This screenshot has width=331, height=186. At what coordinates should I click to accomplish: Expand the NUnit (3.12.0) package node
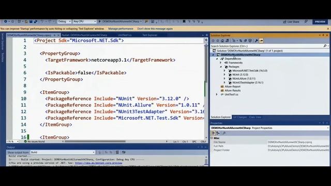[x=224, y=74]
